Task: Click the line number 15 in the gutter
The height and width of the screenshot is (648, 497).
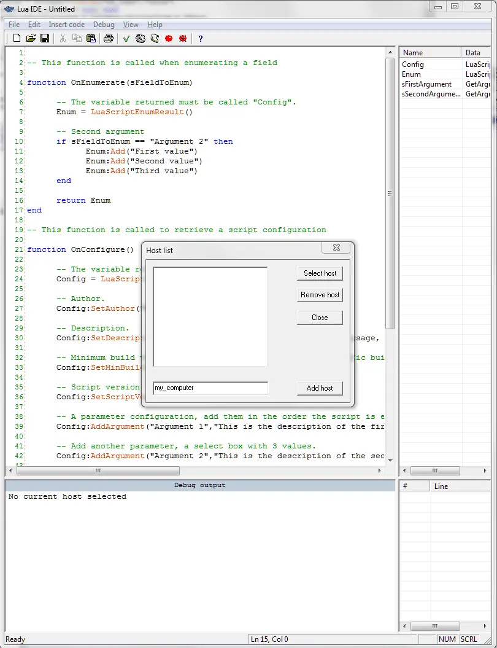Action: [x=18, y=190]
